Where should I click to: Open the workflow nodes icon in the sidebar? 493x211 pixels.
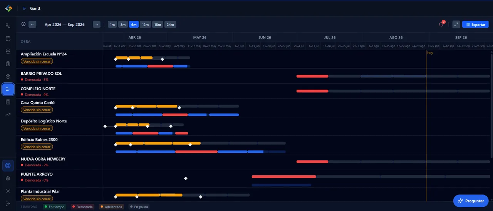[8, 25]
